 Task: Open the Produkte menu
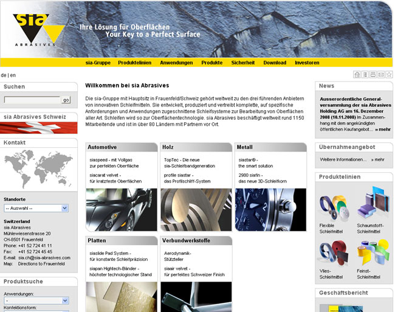pos(212,63)
